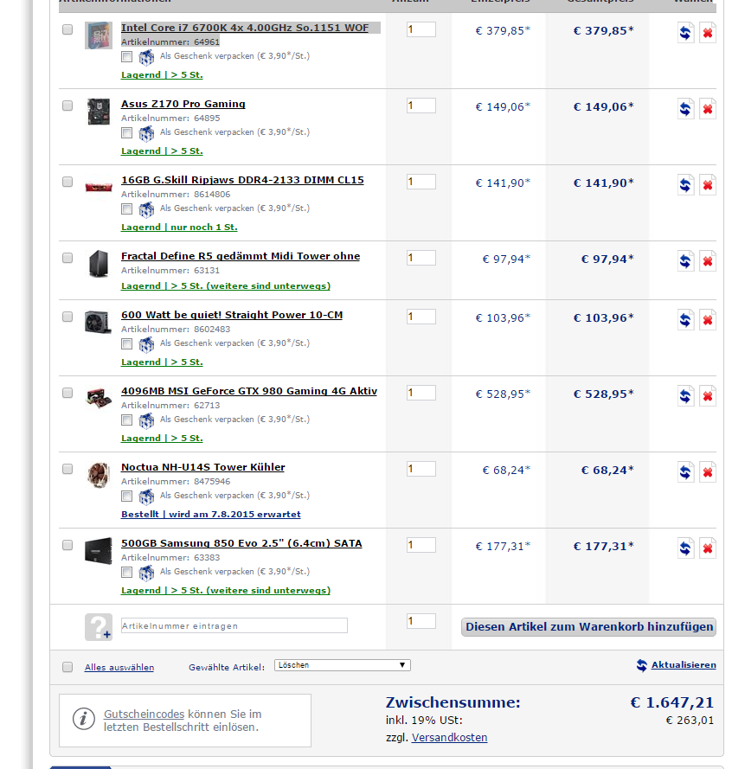The height and width of the screenshot is (769, 732).
Task: Refresh the Intel Core i7 6700K row
Action: tap(685, 33)
